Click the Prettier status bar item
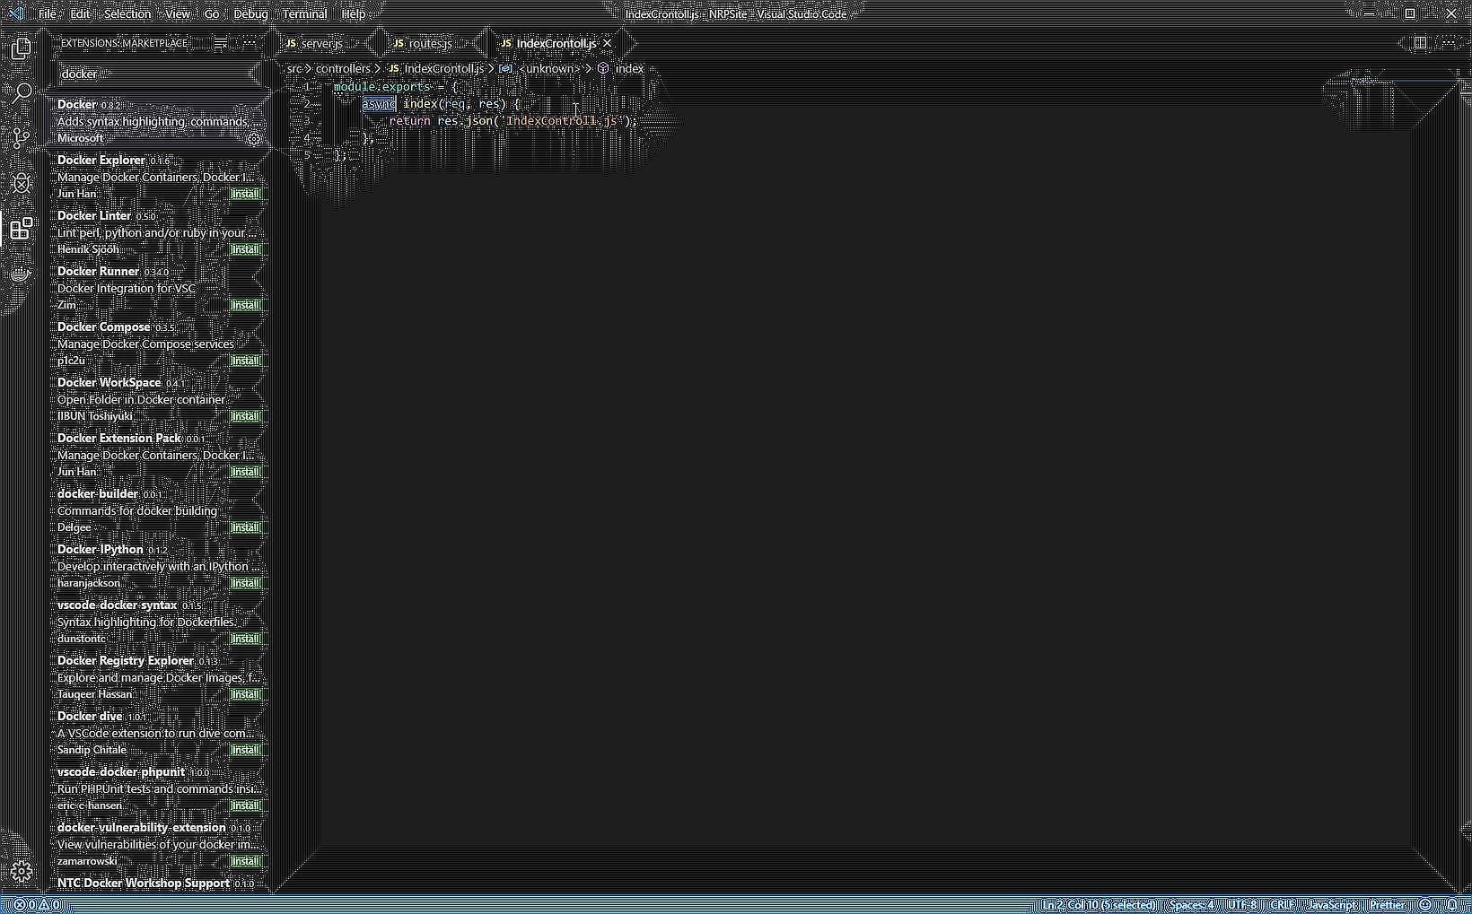The width and height of the screenshot is (1472, 914). [x=1388, y=905]
